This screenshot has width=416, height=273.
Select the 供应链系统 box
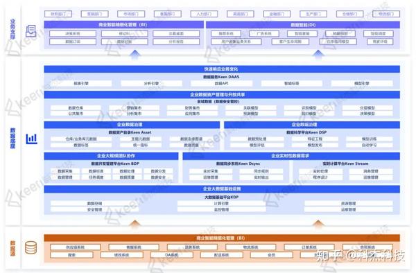pos(76,247)
